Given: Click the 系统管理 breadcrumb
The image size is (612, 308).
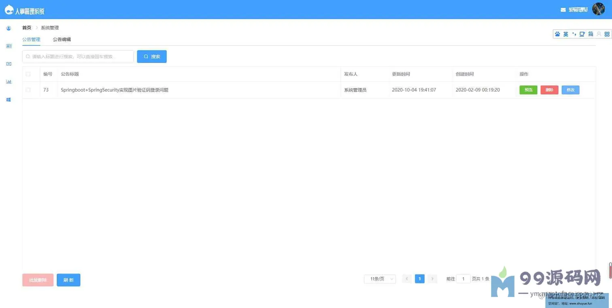Looking at the screenshot, I should [50, 28].
